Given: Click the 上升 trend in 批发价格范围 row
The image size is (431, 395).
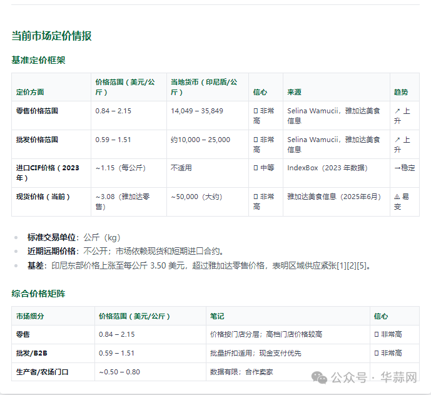Looking at the screenshot, I should point(402,145).
